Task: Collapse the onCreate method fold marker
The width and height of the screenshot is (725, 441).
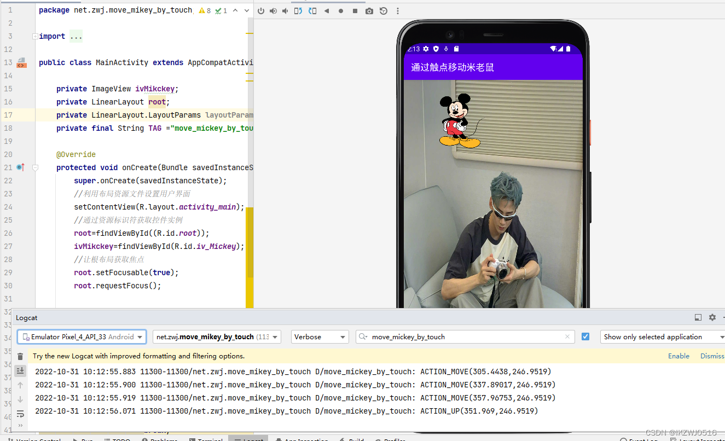Action: click(35, 167)
